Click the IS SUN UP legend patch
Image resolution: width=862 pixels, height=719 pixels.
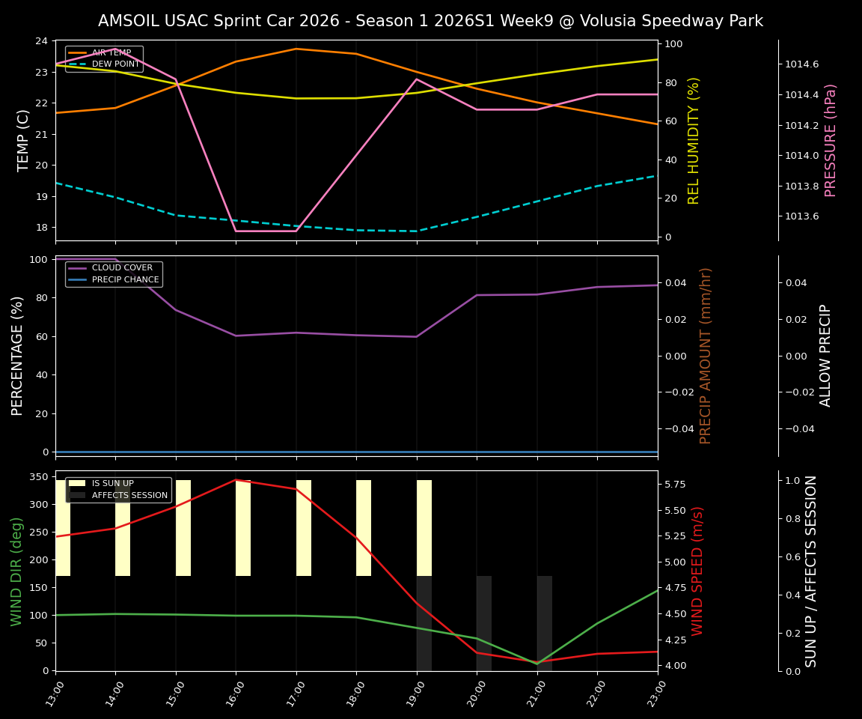click(76, 483)
